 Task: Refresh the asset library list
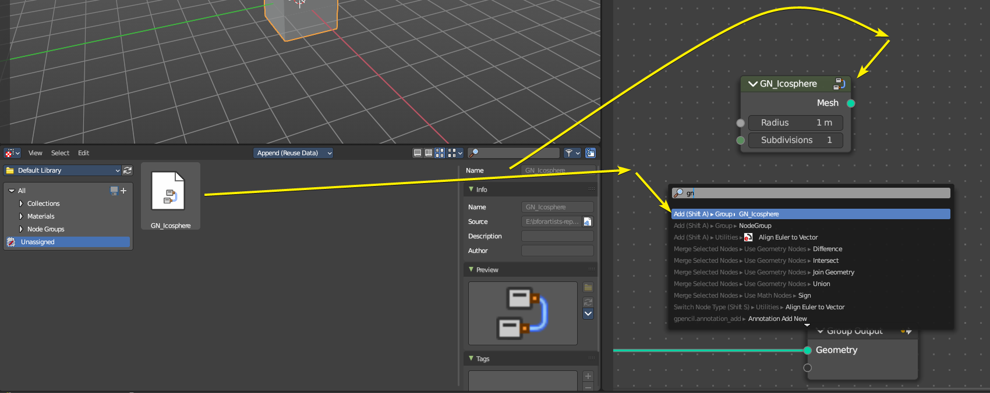tap(128, 170)
